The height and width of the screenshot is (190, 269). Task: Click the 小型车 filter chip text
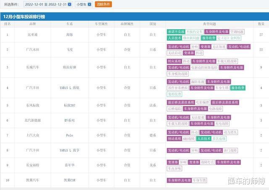(81, 4)
